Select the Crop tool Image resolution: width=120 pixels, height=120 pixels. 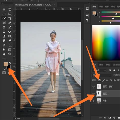pyautogui.click(x=10, y=18)
